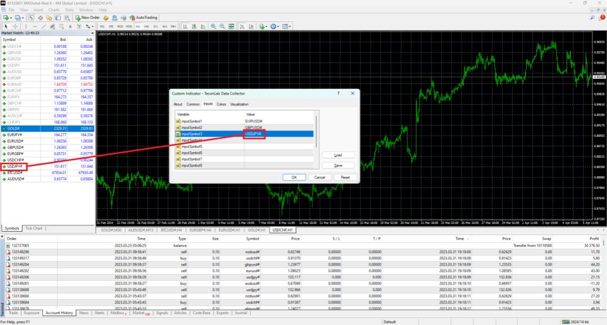Tile chart windows icon

click(x=231, y=27)
